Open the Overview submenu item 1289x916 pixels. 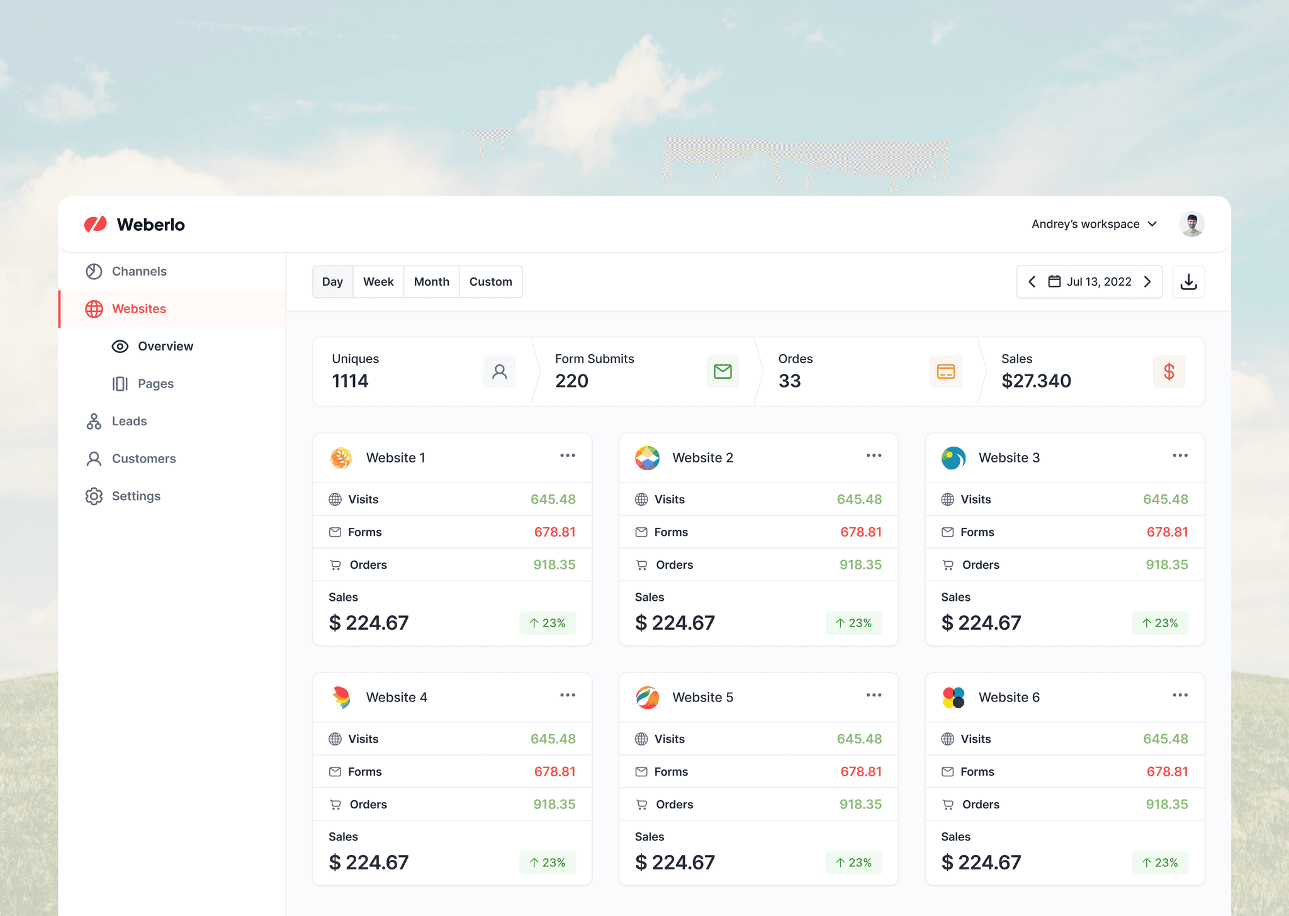coord(165,347)
